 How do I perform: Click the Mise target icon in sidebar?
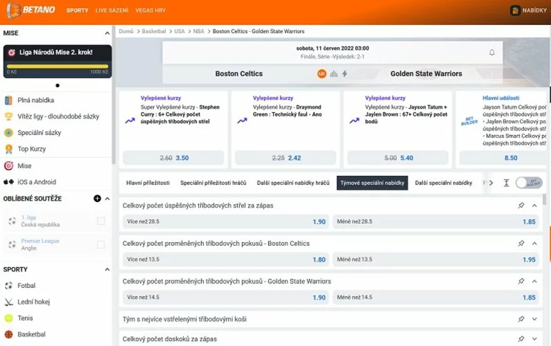pyautogui.click(x=8, y=166)
